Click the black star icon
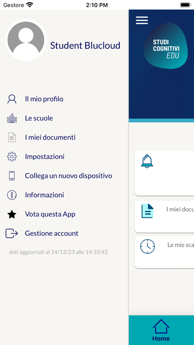 tap(12, 214)
